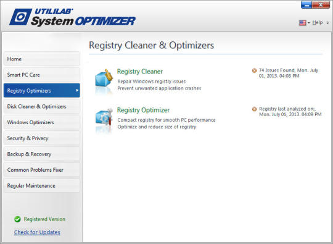The width and height of the screenshot is (333, 244).
Task: Click 'Compact registry for smooth PC performance'
Action: click(x=166, y=120)
